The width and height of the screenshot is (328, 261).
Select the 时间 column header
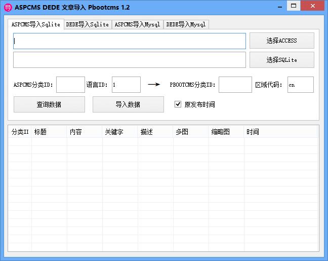pos(281,132)
